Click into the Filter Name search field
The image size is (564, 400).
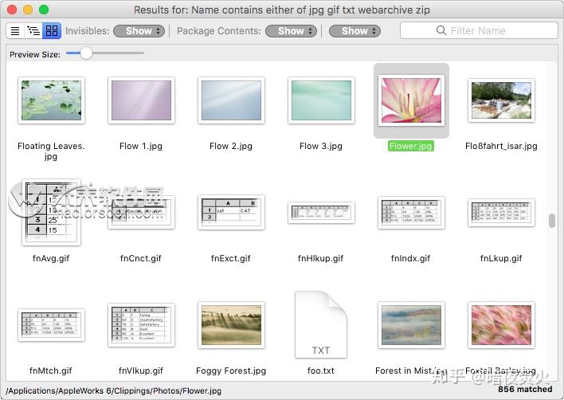pos(479,30)
